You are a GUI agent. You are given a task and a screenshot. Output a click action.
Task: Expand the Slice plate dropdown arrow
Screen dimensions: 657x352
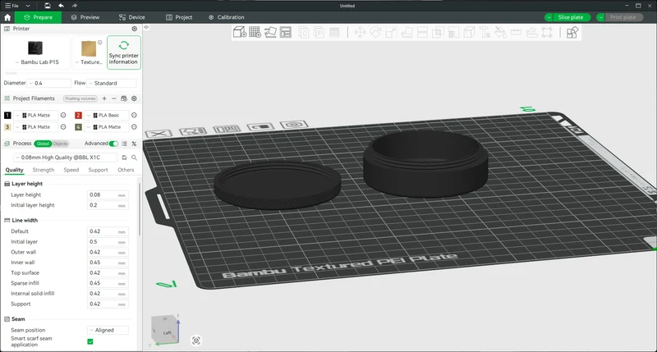[x=549, y=17]
